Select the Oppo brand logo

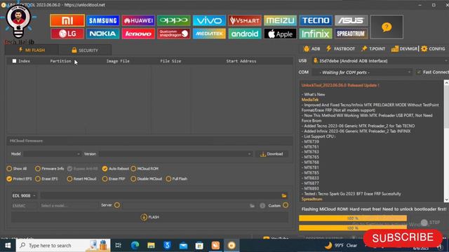tap(174, 20)
